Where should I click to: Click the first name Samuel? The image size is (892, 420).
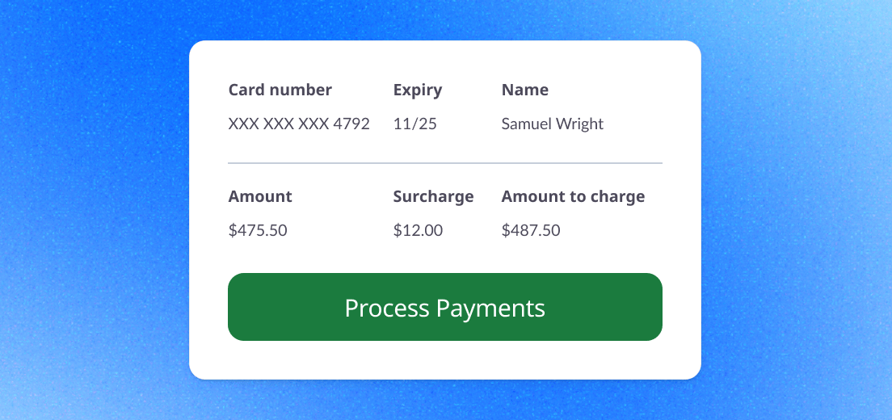point(527,124)
